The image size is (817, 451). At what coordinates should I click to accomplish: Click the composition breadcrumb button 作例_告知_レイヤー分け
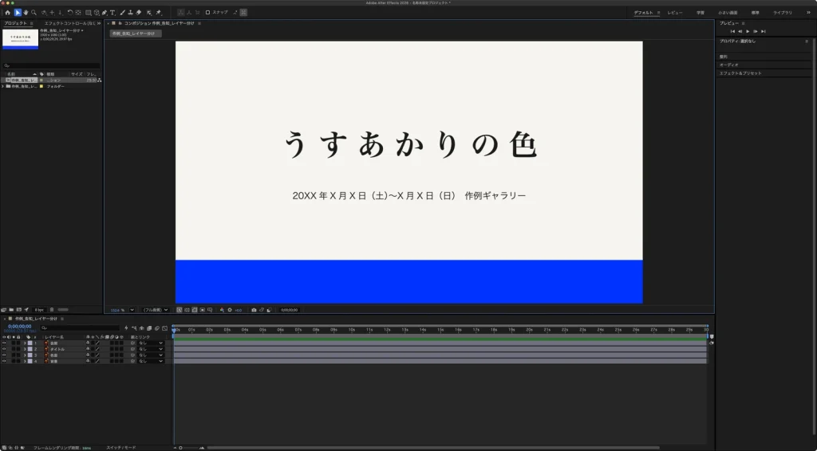(x=136, y=33)
